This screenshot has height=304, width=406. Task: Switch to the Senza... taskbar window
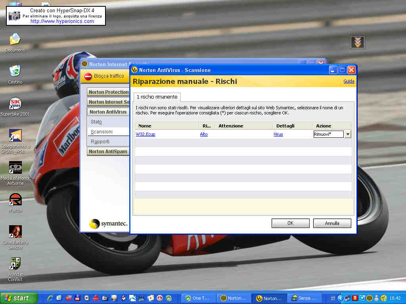click(x=304, y=298)
